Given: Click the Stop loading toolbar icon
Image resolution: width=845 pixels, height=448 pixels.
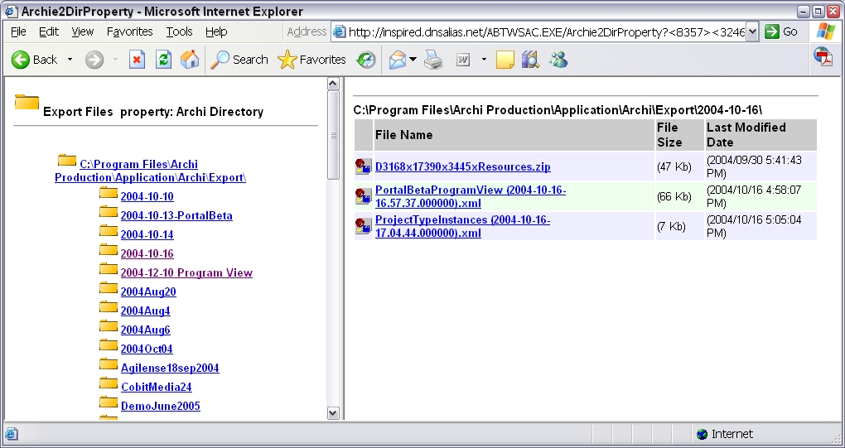Looking at the screenshot, I should pyautogui.click(x=137, y=60).
